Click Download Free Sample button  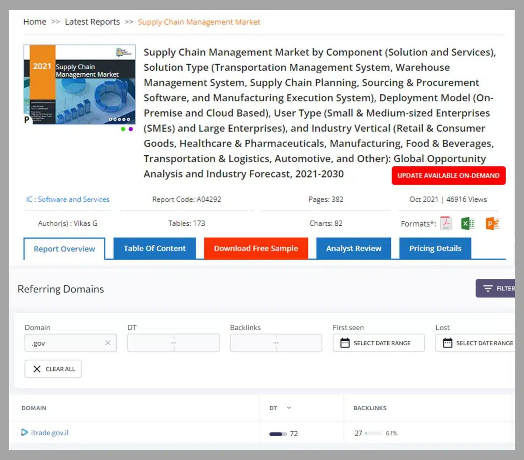coord(256,248)
